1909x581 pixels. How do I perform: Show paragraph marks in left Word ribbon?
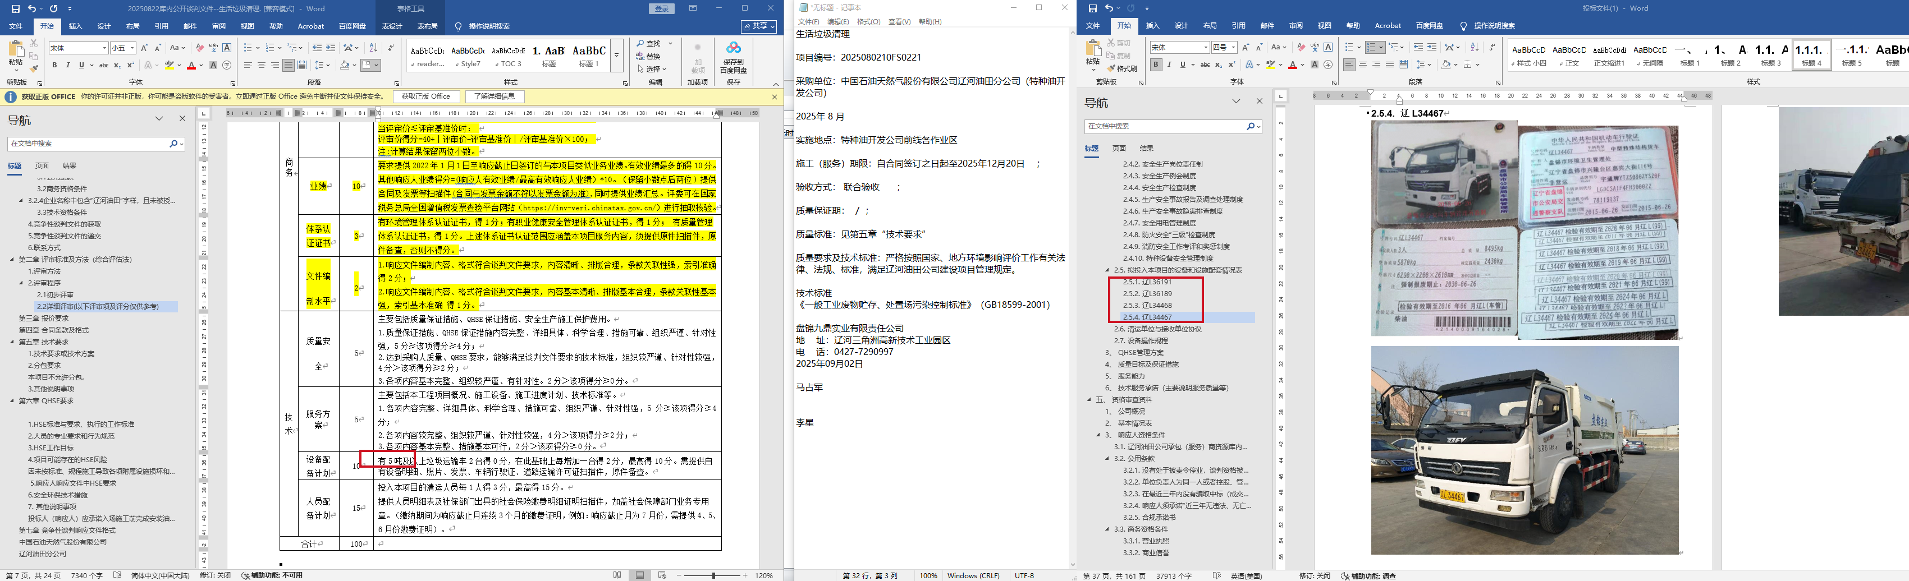391,47
